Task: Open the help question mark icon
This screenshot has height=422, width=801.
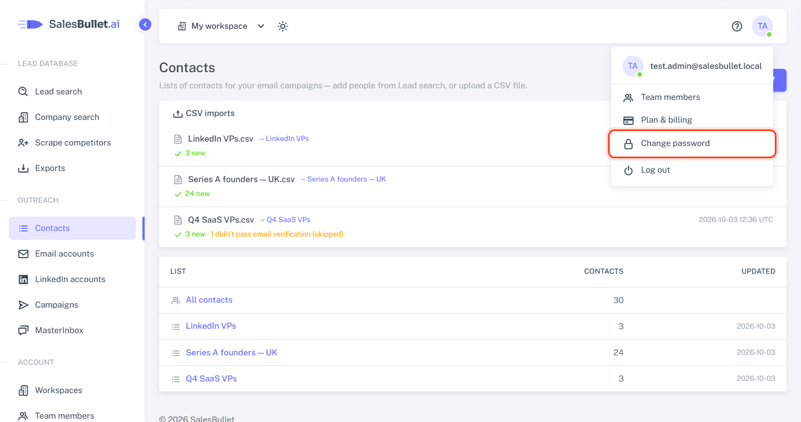Action: point(737,26)
